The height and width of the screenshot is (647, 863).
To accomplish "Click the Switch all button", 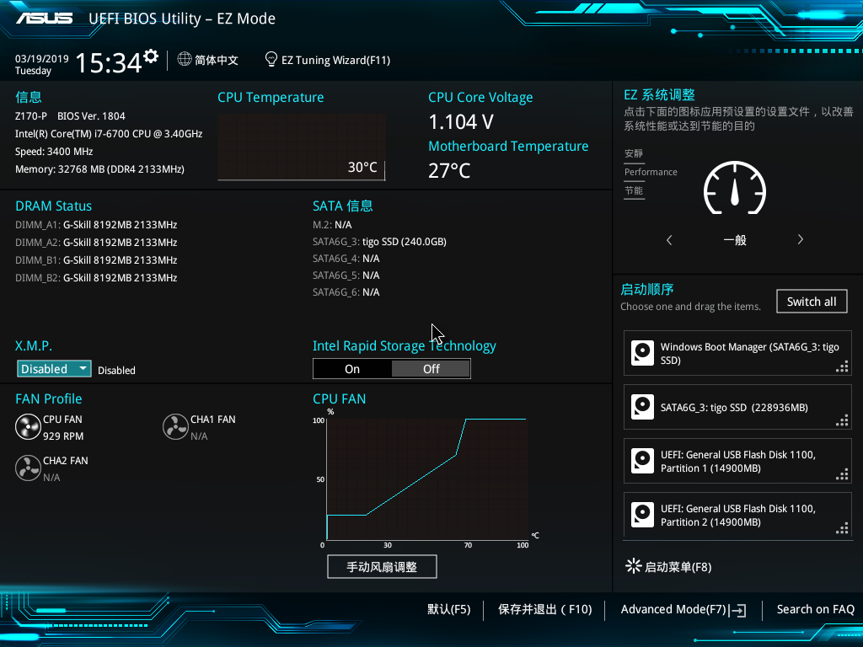I will [812, 302].
